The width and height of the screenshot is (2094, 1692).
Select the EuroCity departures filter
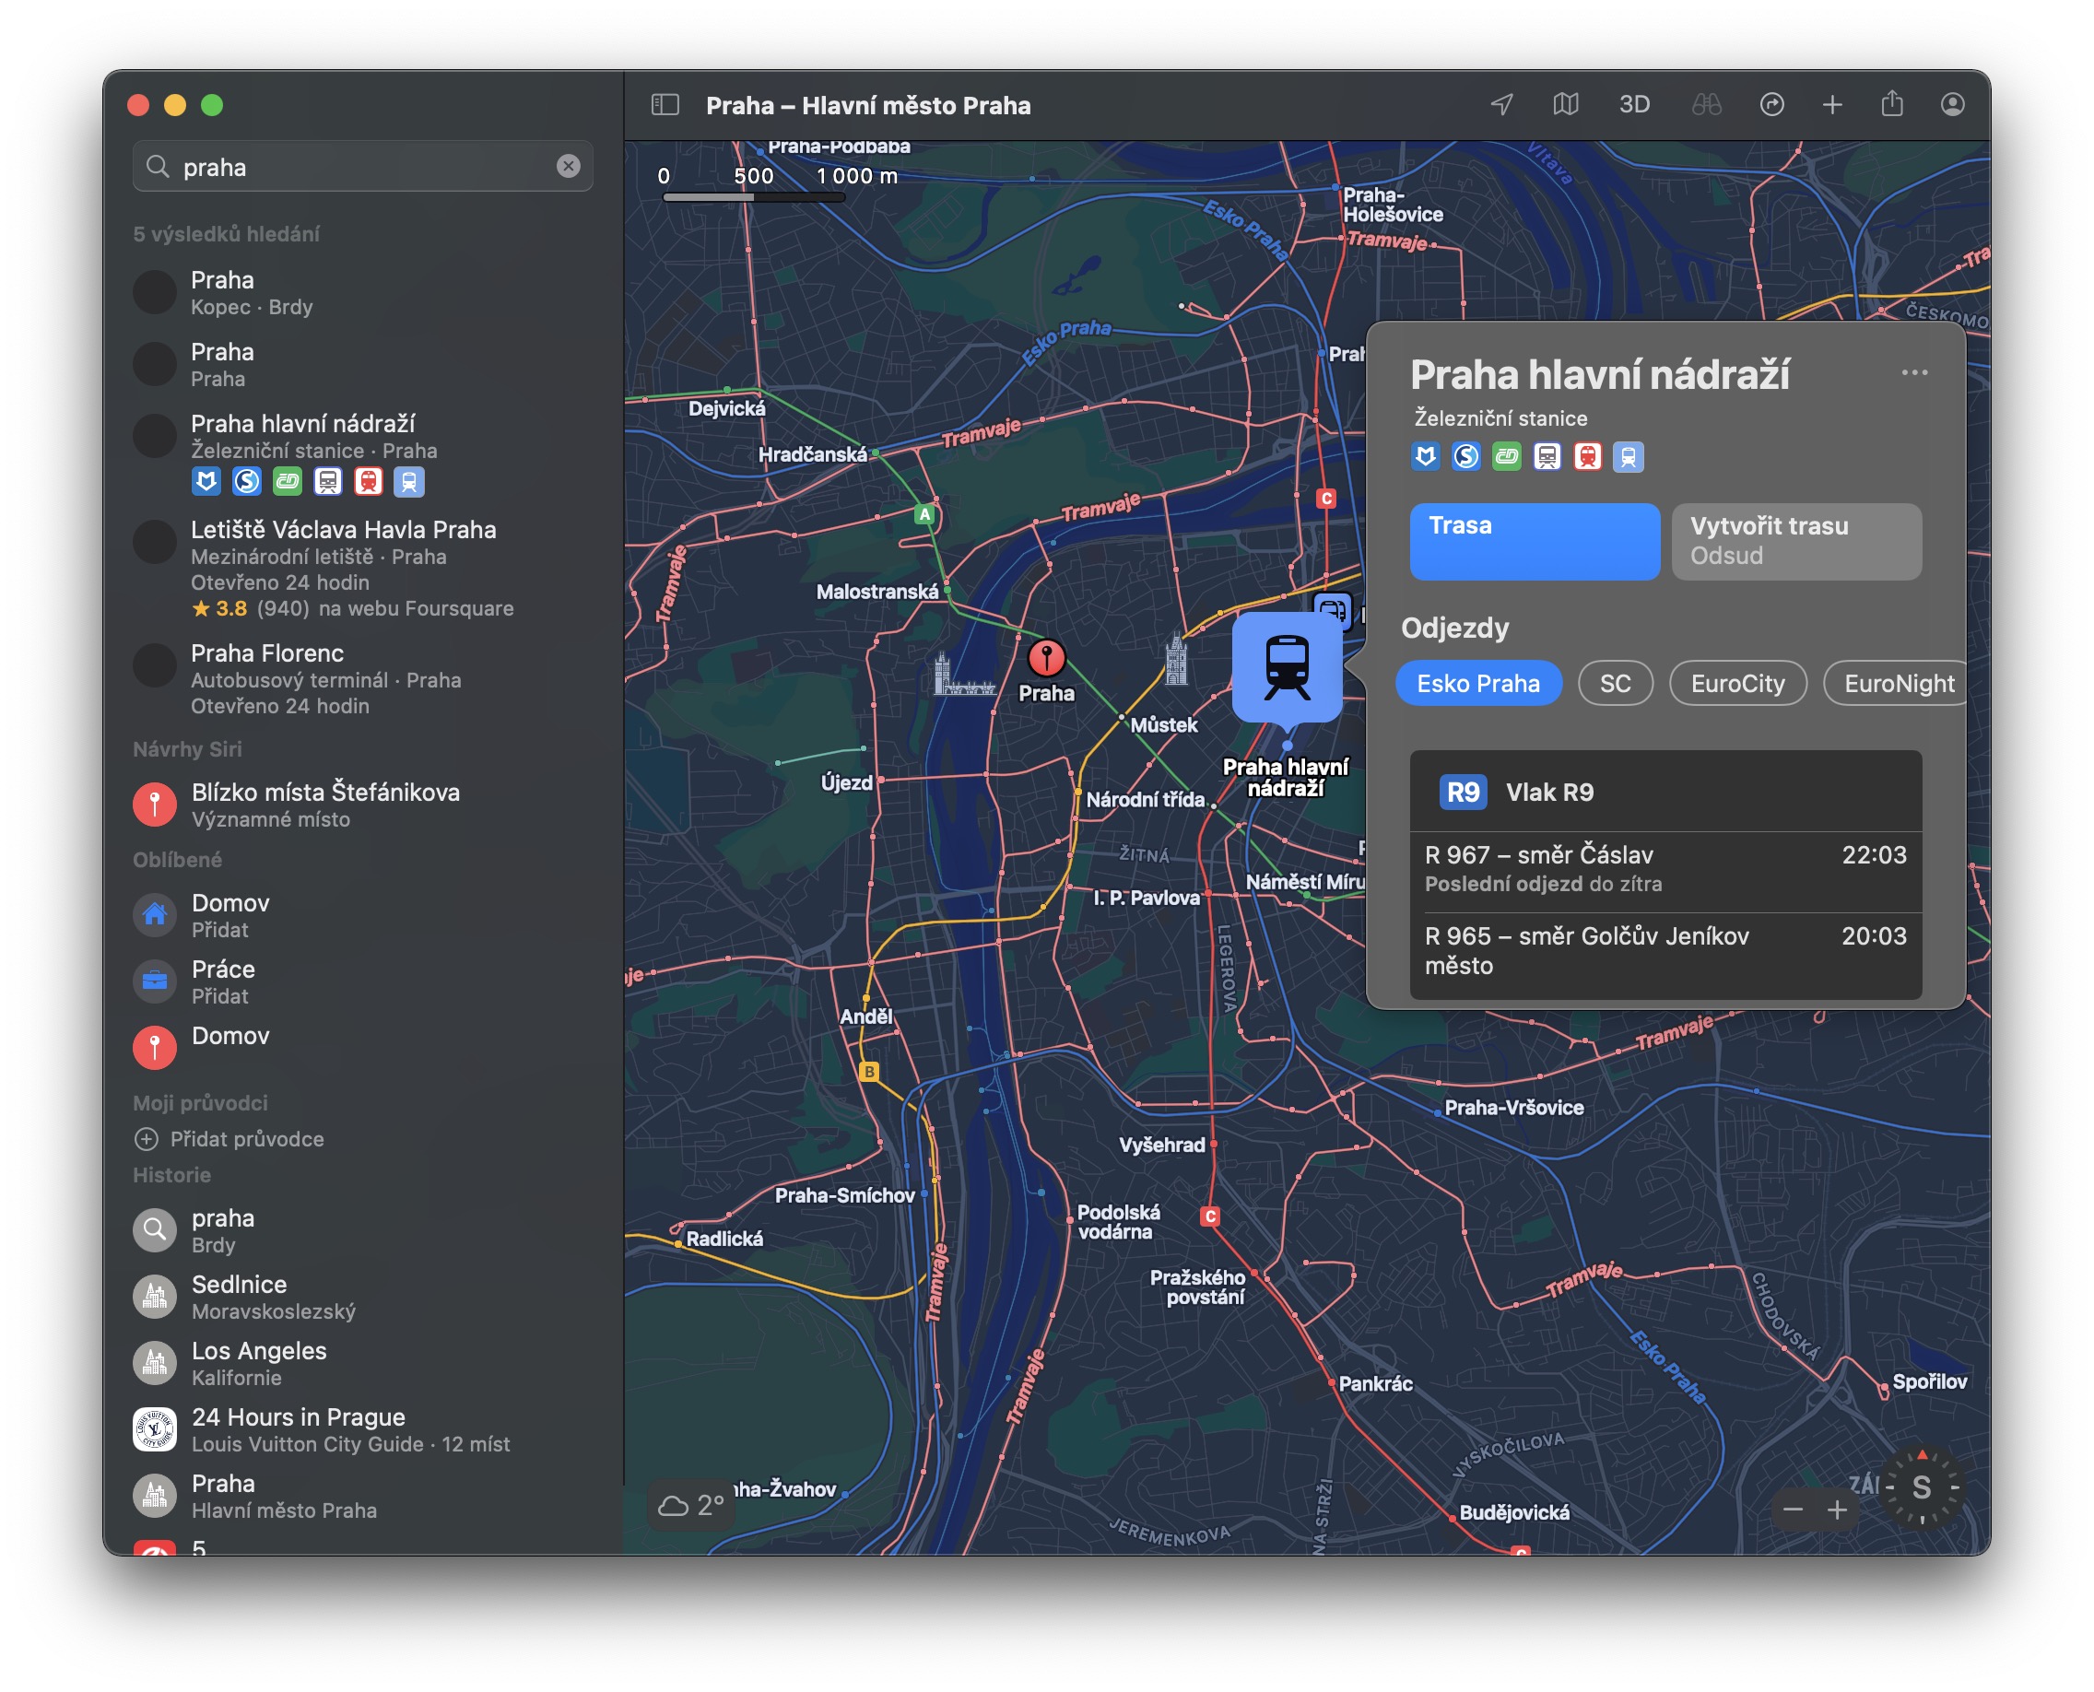(1737, 683)
